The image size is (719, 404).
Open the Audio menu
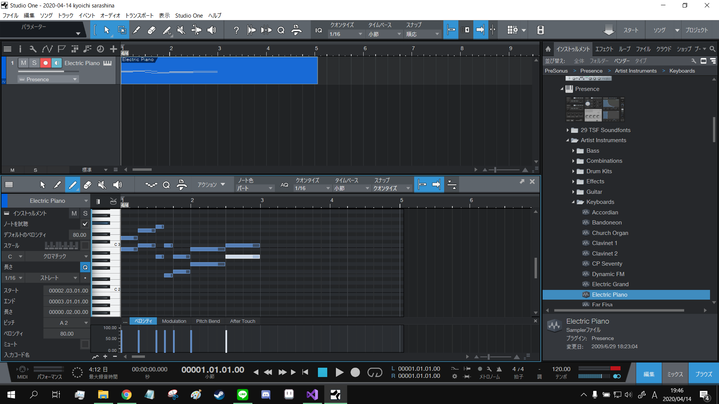(110, 15)
